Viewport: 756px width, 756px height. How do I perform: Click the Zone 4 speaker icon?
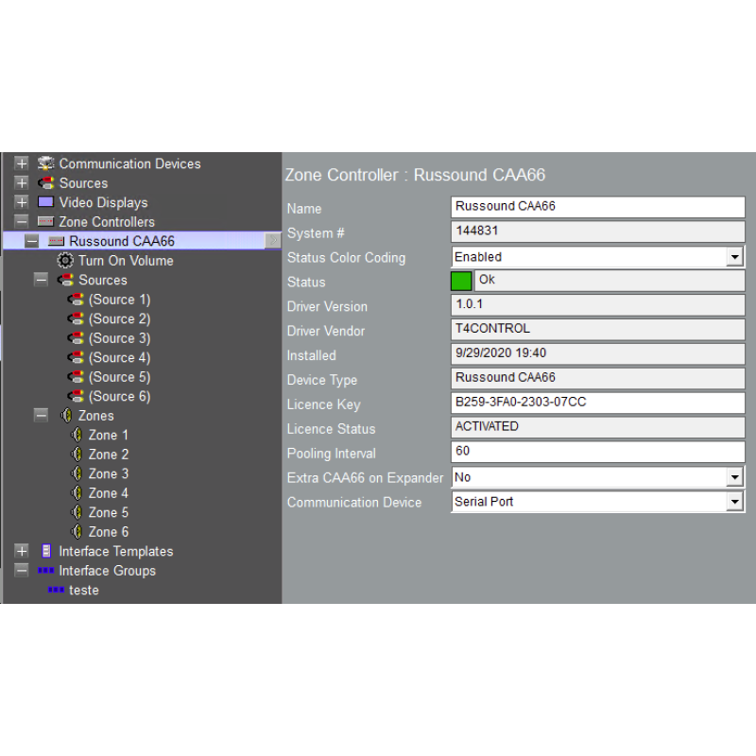77,492
